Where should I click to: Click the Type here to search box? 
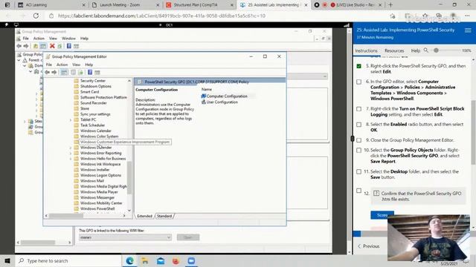click(68, 260)
